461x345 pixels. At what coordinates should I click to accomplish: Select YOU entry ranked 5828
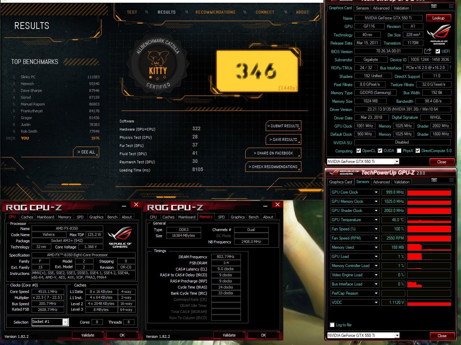(x=53, y=138)
